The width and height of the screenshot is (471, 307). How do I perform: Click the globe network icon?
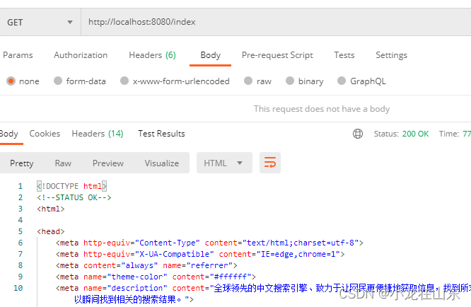[x=358, y=134]
